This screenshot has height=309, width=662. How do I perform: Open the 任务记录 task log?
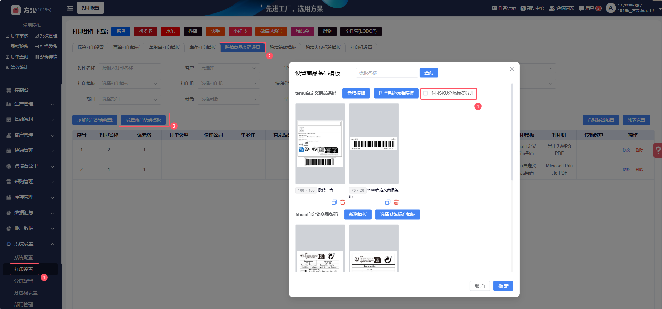click(x=504, y=8)
